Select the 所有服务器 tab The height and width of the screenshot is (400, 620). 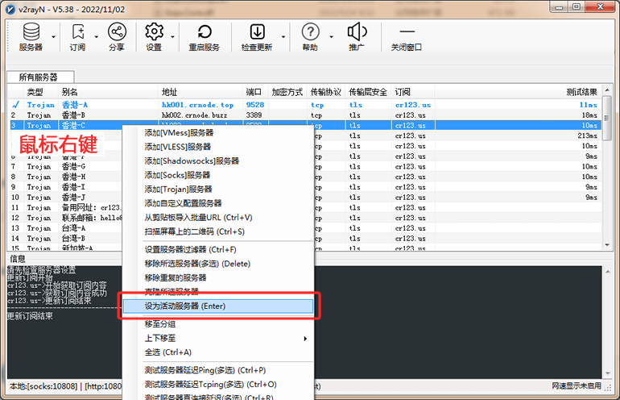click(40, 77)
